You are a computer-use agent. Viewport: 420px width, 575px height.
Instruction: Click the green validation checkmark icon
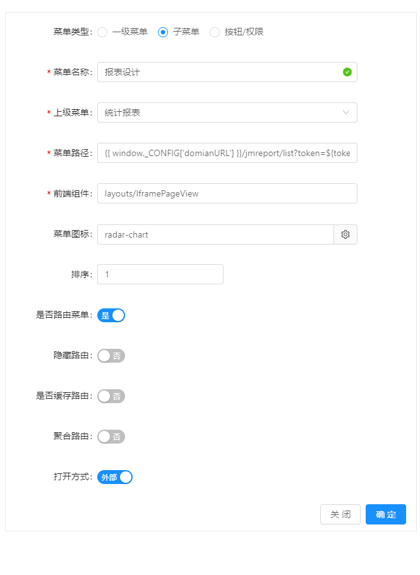pyautogui.click(x=347, y=72)
